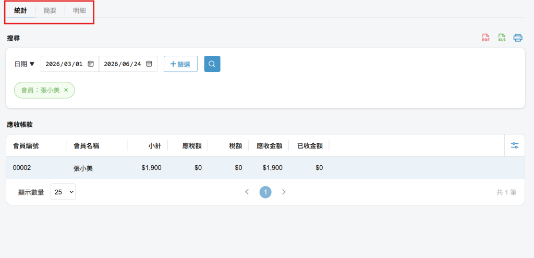
Task: Click the end date field 2026/06/24
Action: click(128, 64)
